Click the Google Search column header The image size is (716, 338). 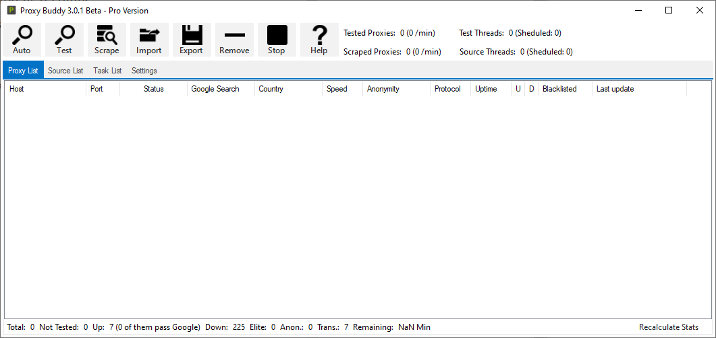pyautogui.click(x=221, y=89)
